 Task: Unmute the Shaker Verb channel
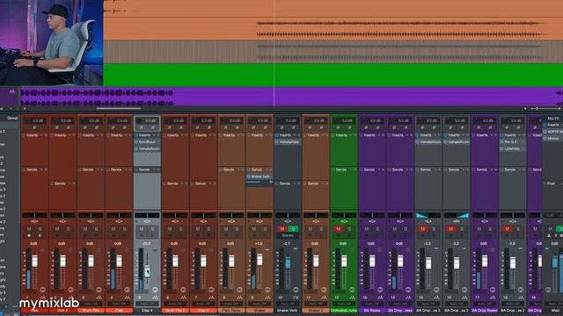pyautogui.click(x=282, y=228)
